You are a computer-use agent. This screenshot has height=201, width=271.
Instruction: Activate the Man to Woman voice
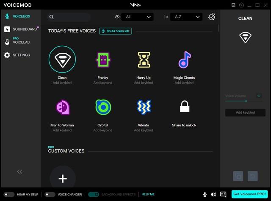pos(62,108)
